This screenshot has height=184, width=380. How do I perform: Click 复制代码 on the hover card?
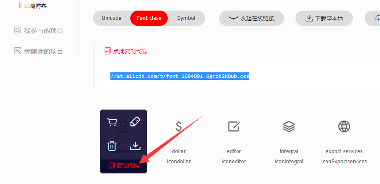(x=124, y=166)
